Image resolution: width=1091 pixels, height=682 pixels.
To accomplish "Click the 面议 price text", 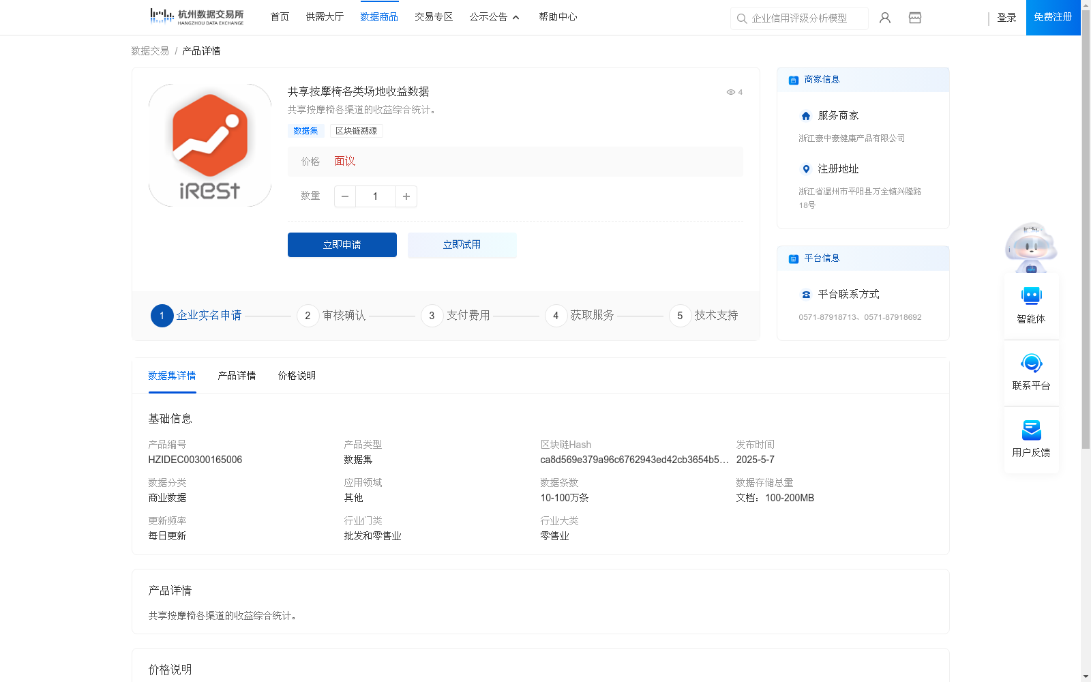I will click(345, 162).
